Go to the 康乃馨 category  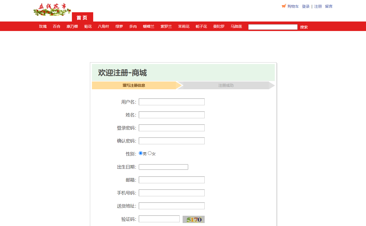[x=72, y=26]
